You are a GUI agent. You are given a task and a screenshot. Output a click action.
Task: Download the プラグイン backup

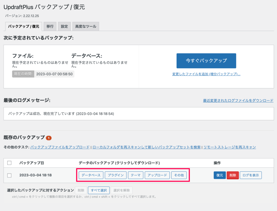(116, 175)
